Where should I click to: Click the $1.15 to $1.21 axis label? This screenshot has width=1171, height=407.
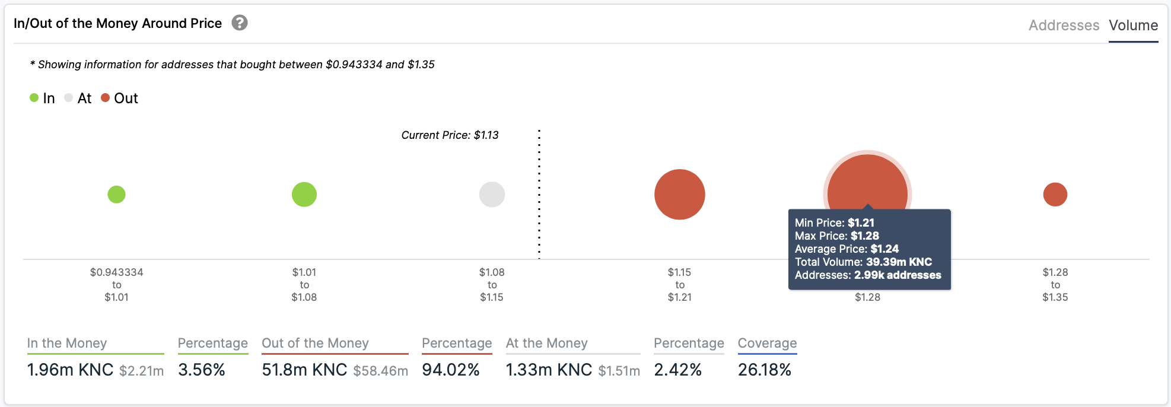680,285
